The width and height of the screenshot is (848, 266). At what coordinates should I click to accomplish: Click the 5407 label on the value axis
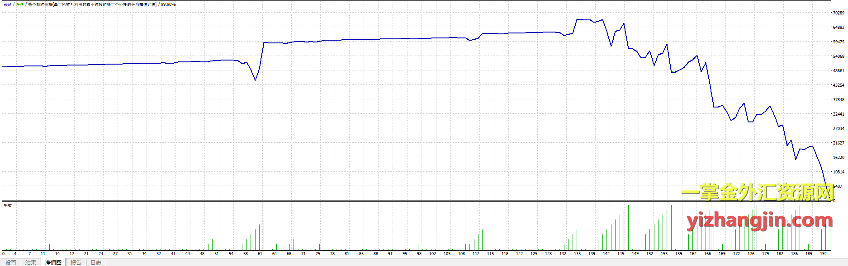tap(838, 186)
